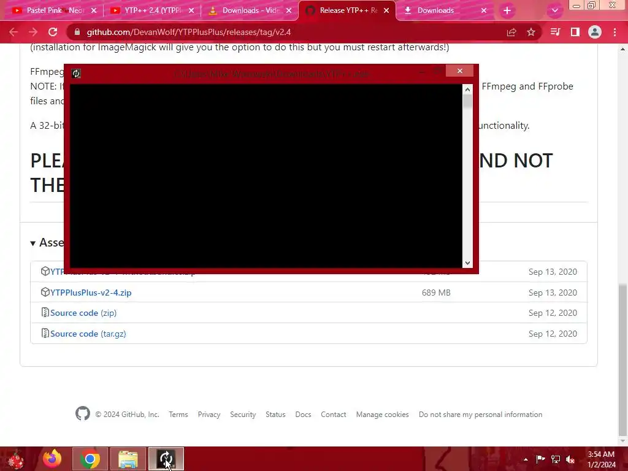Reload the GitHub release page
Viewport: 628px width, 471px height.
point(53,32)
